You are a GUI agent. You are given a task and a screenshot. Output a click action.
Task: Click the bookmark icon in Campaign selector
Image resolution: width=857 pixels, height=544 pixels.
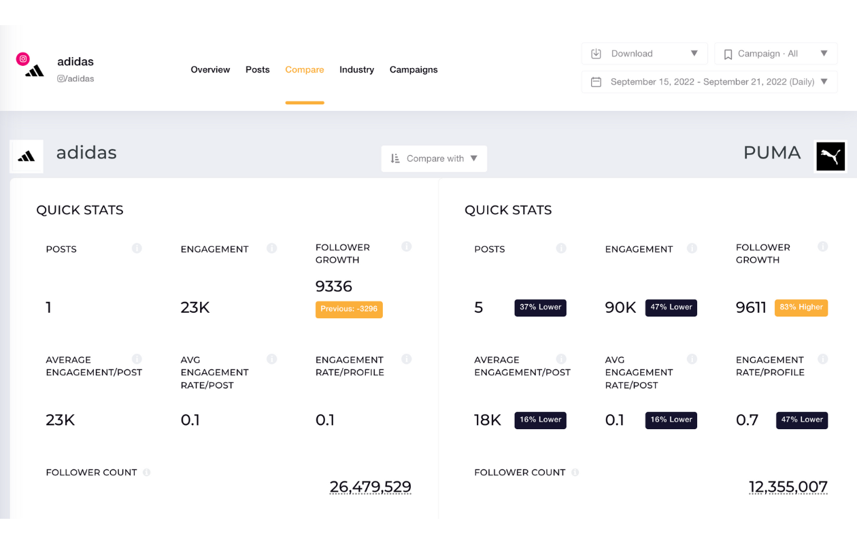[x=728, y=54]
